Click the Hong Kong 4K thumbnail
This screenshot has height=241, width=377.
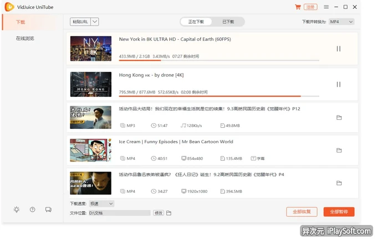91,85
